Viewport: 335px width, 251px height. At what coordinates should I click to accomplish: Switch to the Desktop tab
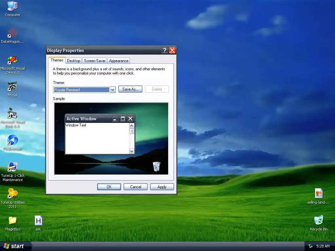[74, 61]
